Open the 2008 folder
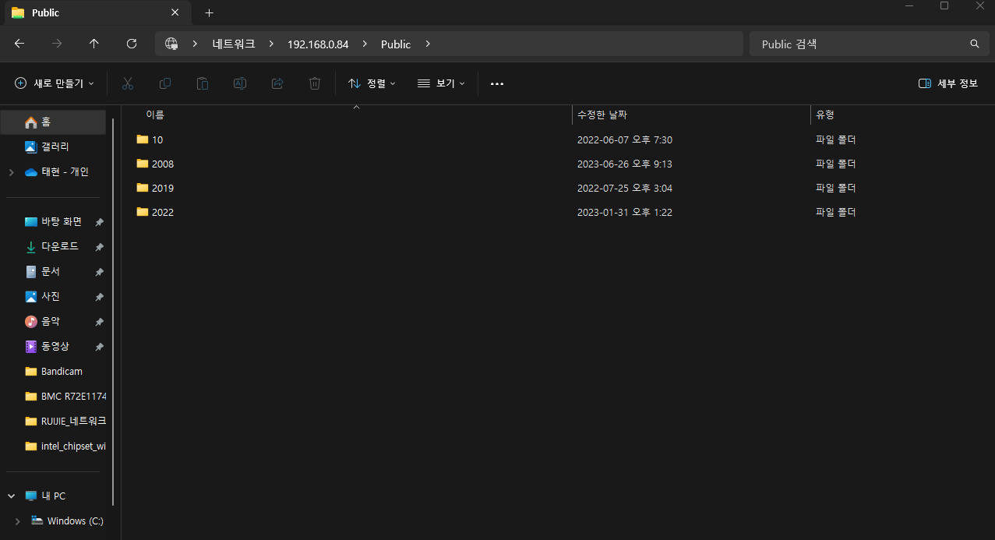 pyautogui.click(x=162, y=164)
